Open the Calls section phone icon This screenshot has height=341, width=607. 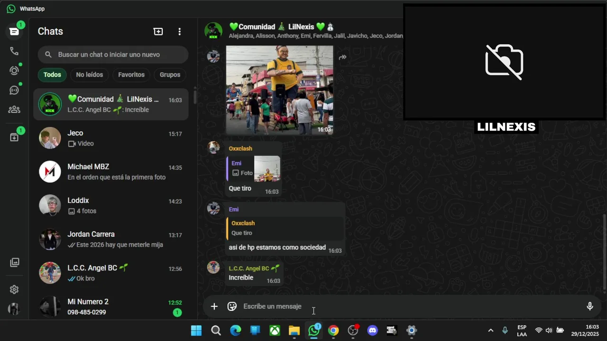[x=14, y=51]
